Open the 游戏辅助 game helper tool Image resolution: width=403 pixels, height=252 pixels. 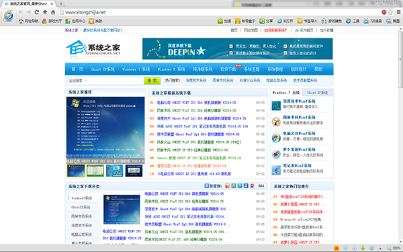point(332,21)
